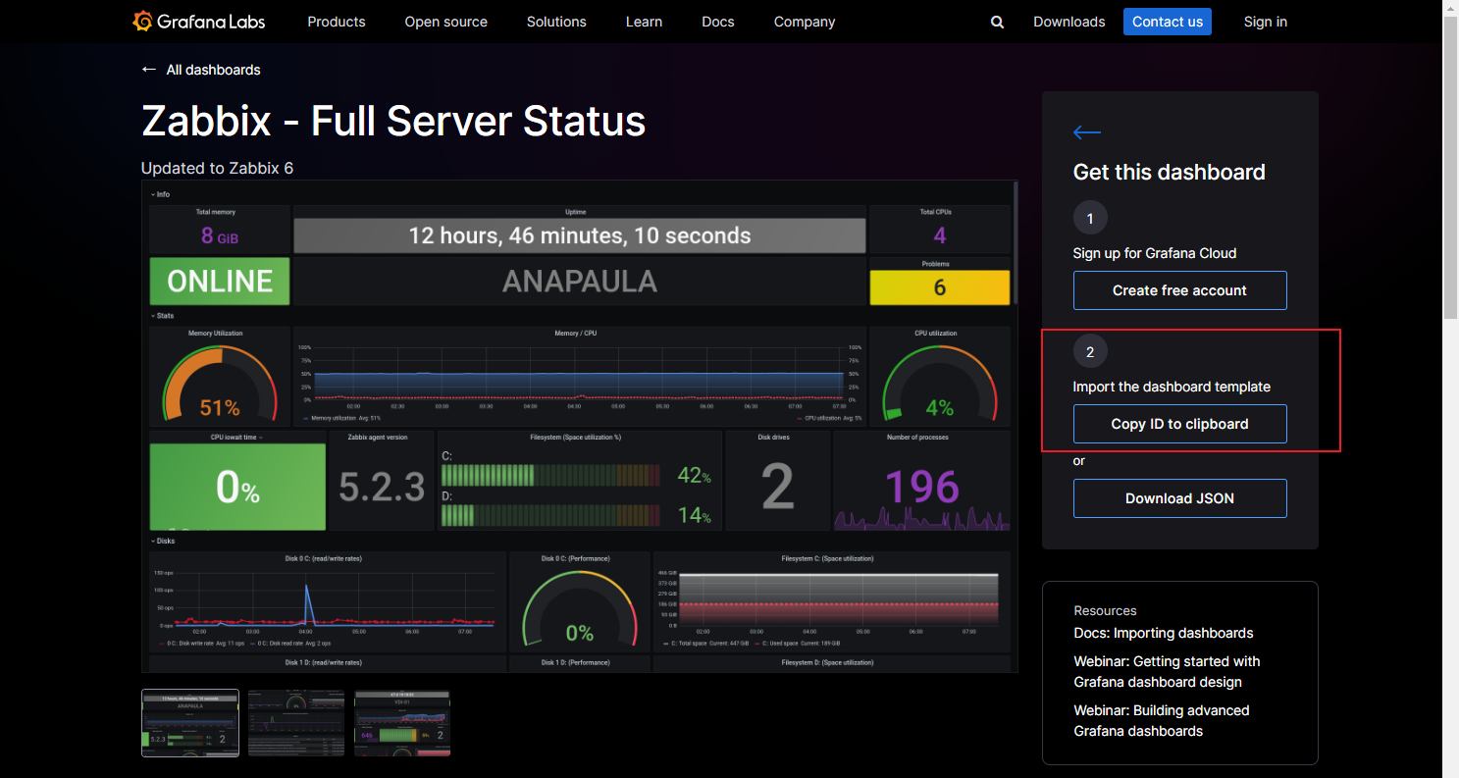Go back to All dashboards
Screen dimensions: 1459x778
[201, 70]
